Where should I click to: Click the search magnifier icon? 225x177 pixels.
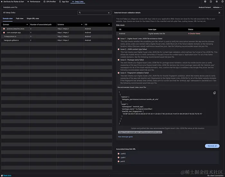click(80, 13)
